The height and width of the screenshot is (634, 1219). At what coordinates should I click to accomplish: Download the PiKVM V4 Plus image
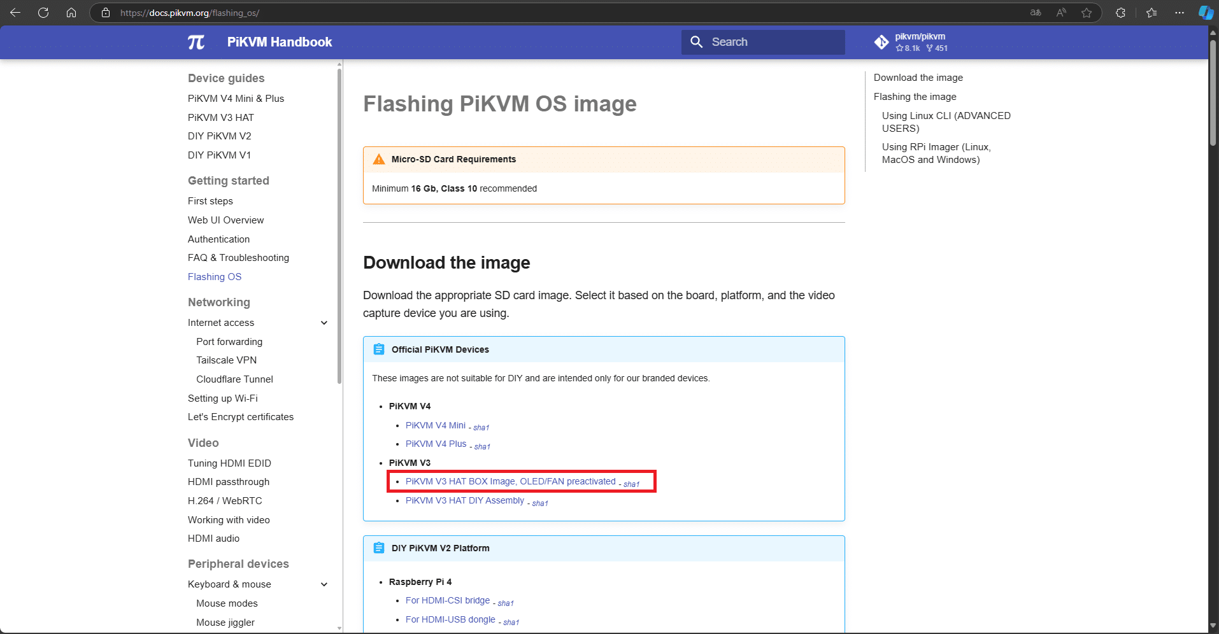point(436,444)
